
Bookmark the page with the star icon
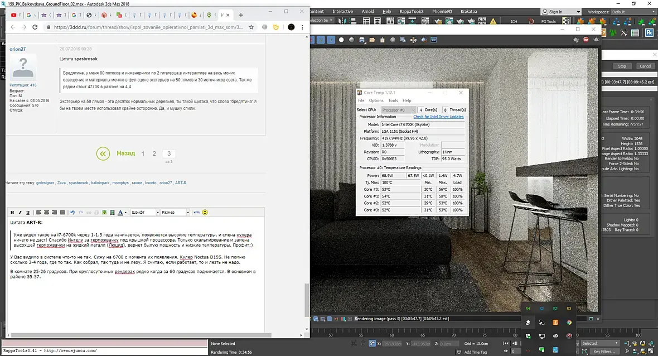coord(251,27)
